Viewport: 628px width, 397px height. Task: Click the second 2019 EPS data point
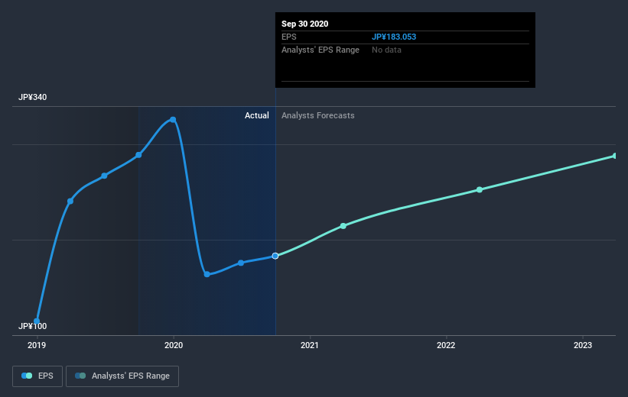pos(70,201)
